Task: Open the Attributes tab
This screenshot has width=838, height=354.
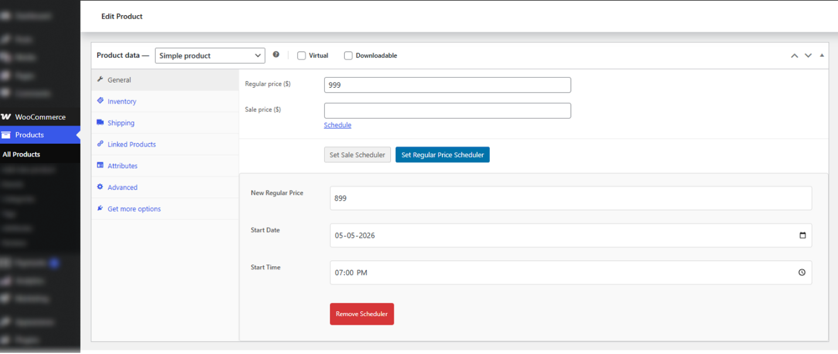Action: click(165, 166)
